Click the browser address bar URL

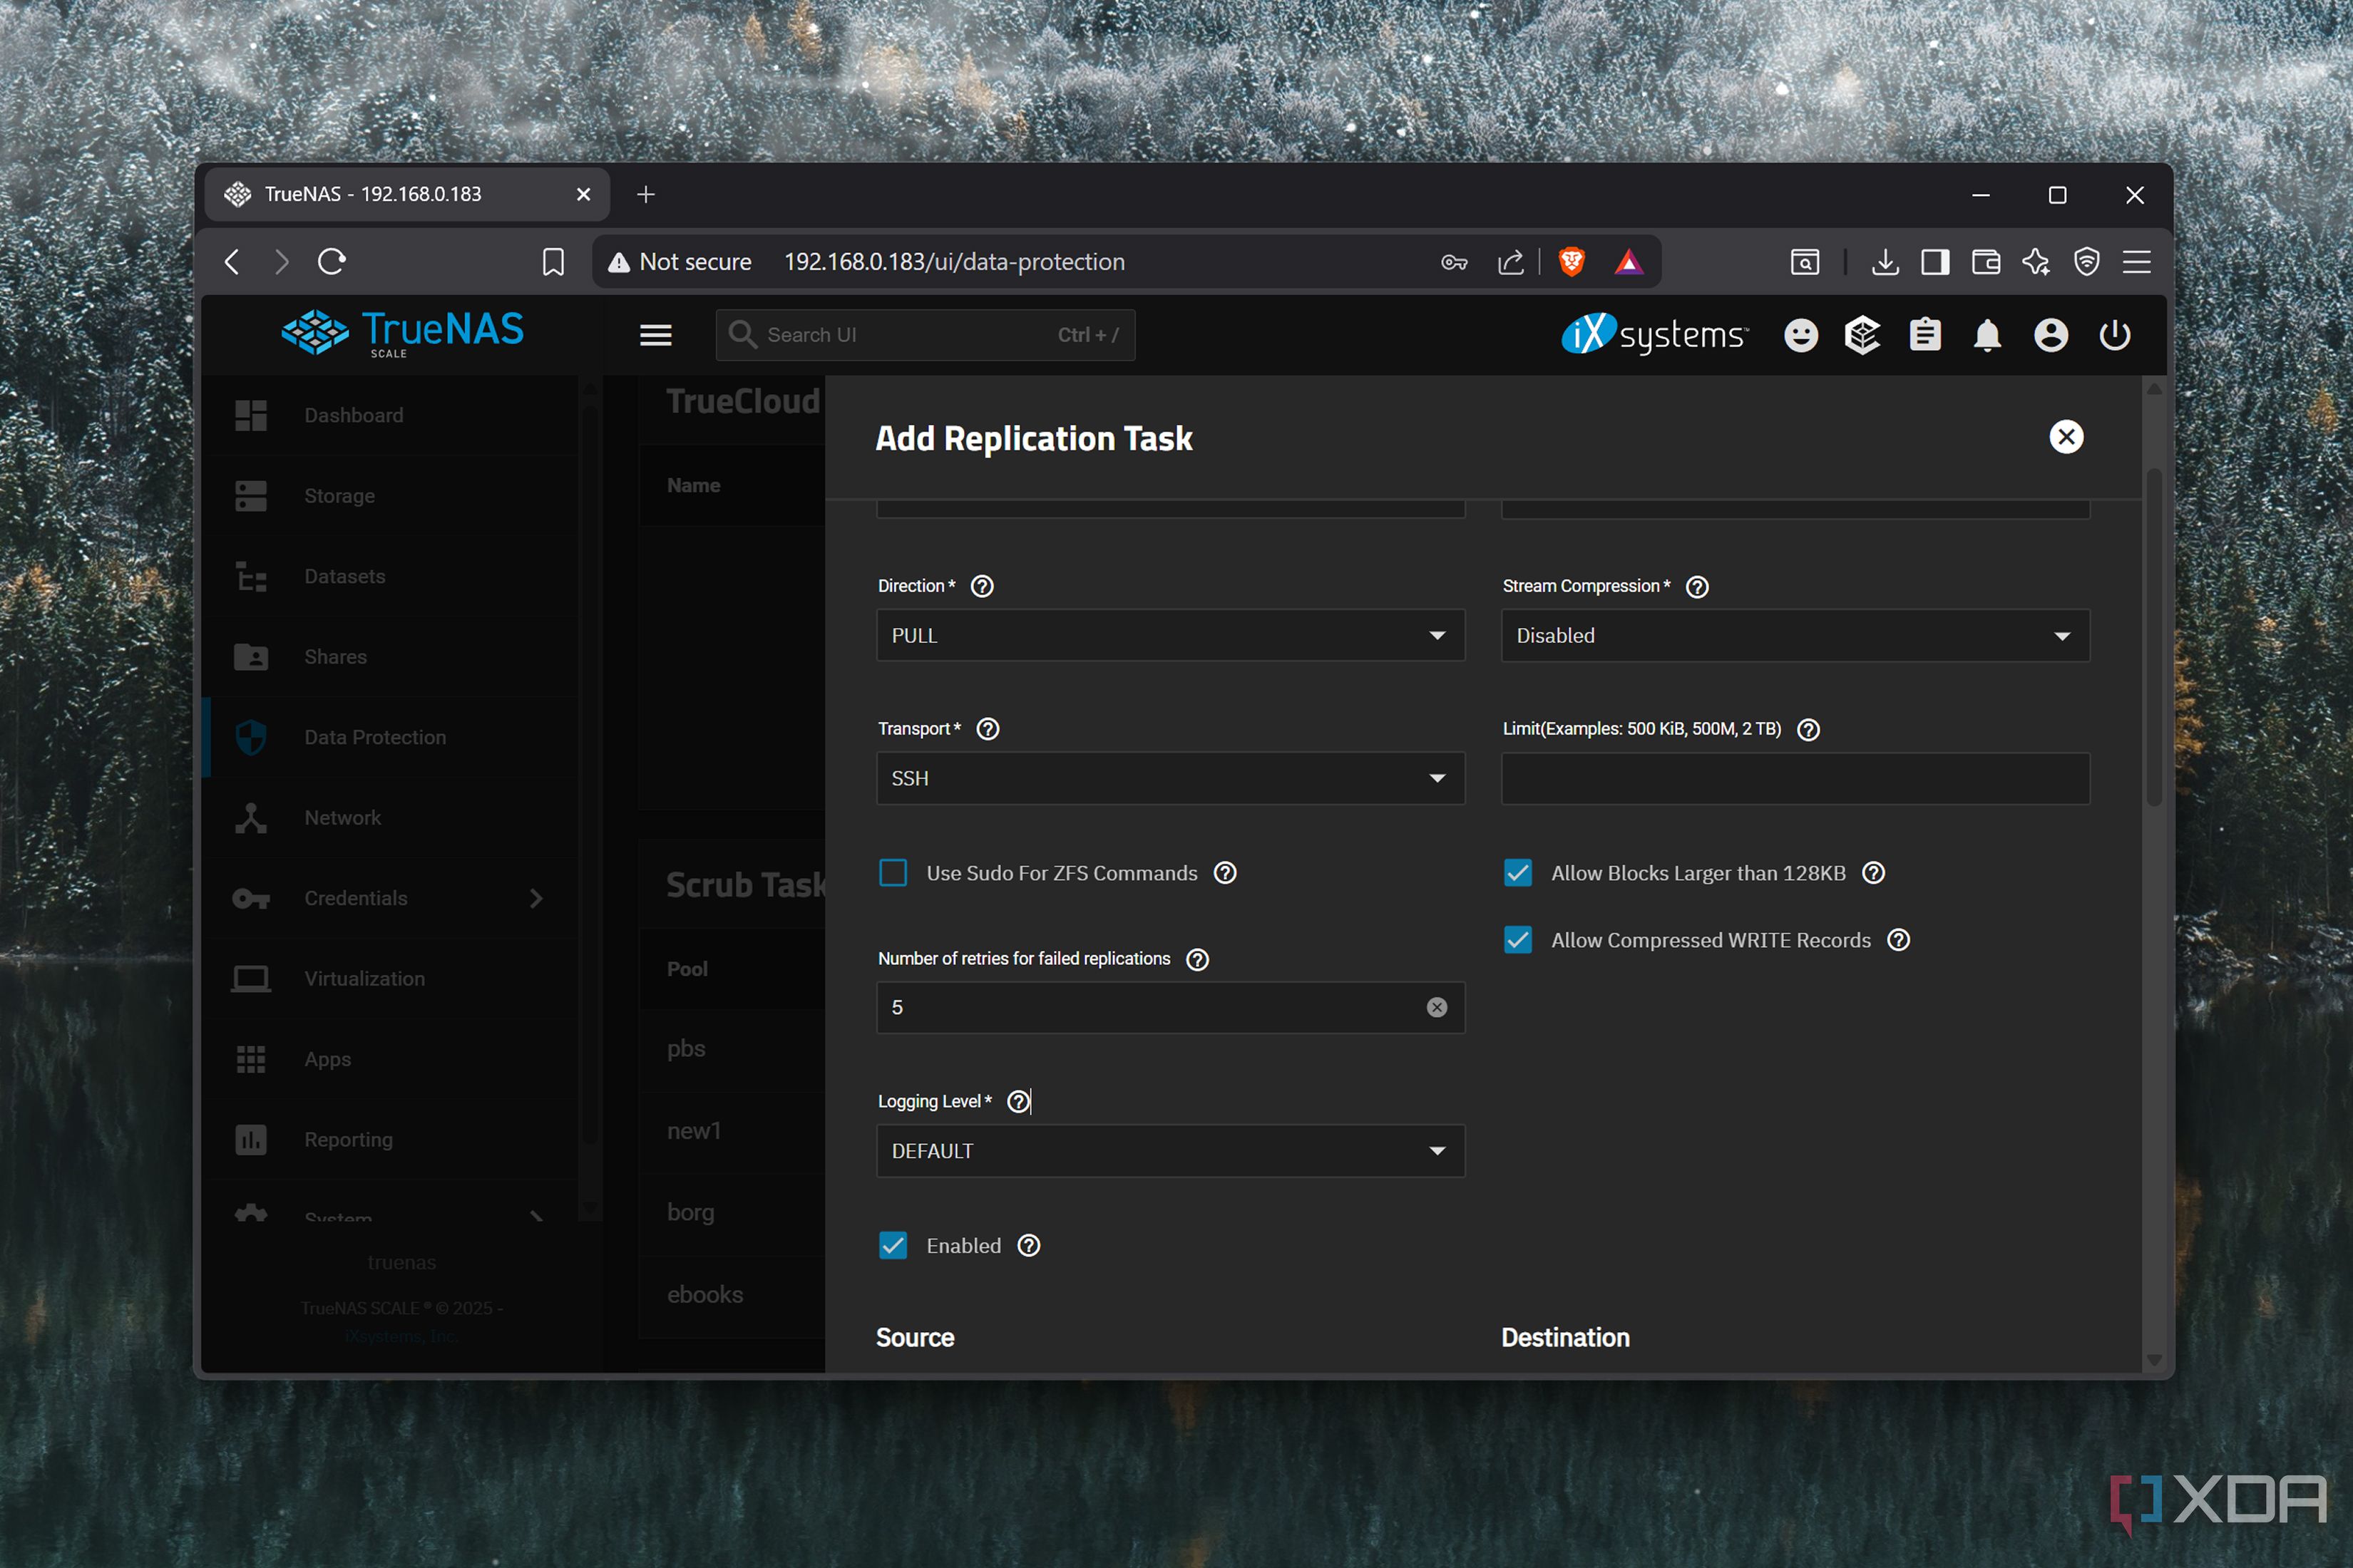click(953, 262)
